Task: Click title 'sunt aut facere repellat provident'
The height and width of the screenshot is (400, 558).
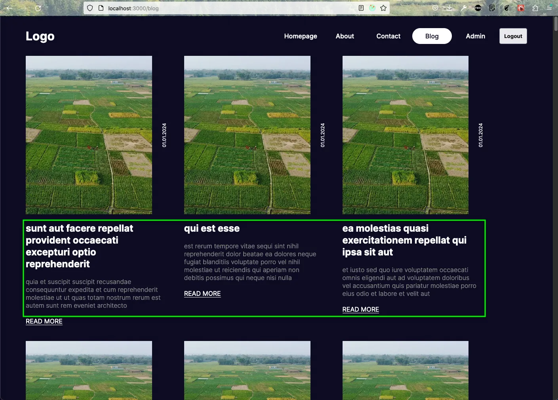Action: tap(79, 246)
